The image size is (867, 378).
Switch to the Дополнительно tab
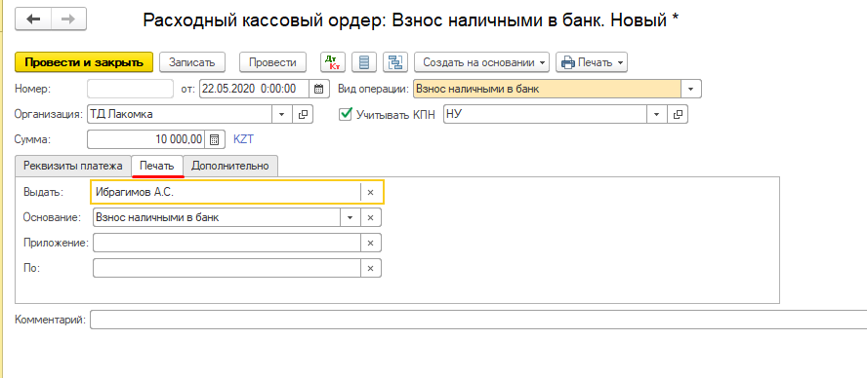pos(230,166)
